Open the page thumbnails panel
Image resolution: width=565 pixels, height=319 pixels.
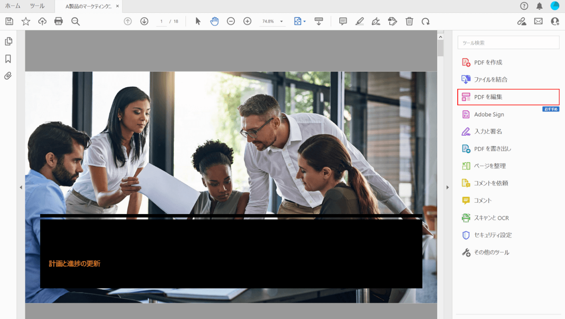click(x=8, y=41)
